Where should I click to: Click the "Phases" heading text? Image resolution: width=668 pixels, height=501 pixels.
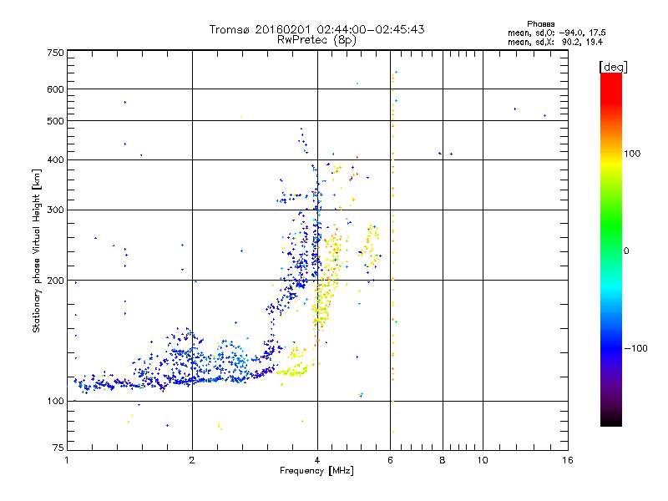[x=540, y=24]
